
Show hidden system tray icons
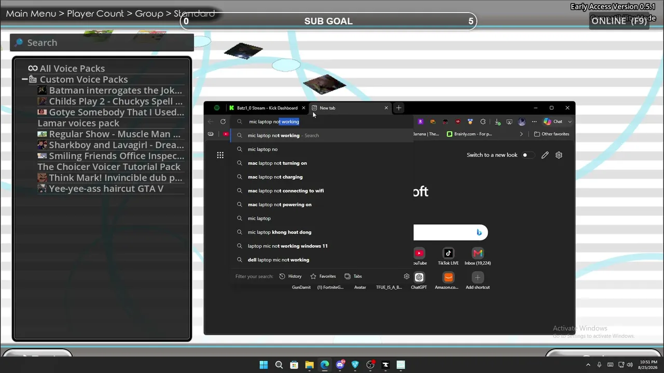tap(589, 365)
